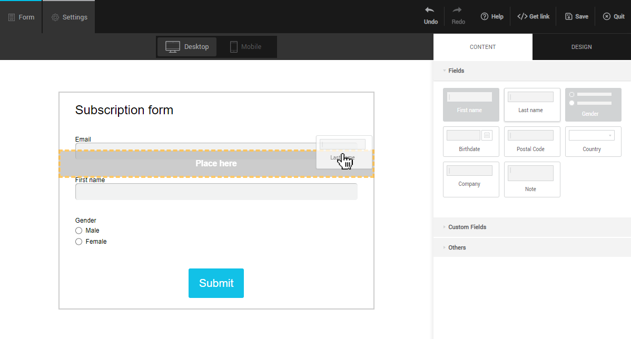Collapse the Fields section
The height and width of the screenshot is (339, 631).
coord(456,71)
